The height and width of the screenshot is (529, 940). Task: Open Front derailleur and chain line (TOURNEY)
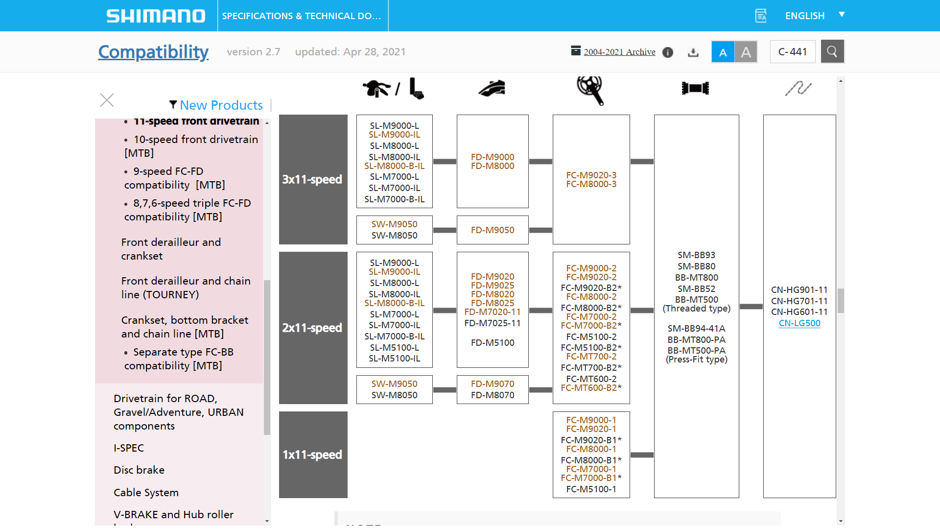(186, 288)
